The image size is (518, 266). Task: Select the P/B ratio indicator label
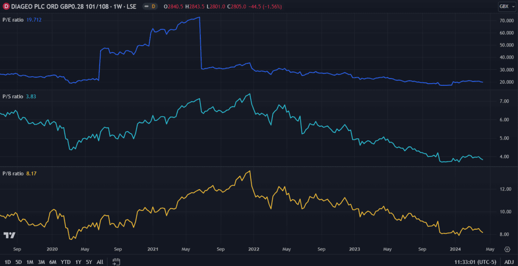click(13, 173)
